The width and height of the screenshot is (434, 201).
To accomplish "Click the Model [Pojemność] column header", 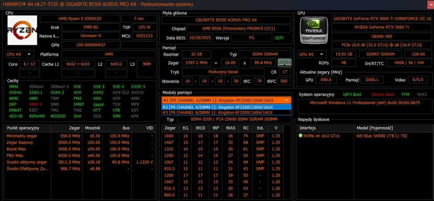I will pos(393,128).
